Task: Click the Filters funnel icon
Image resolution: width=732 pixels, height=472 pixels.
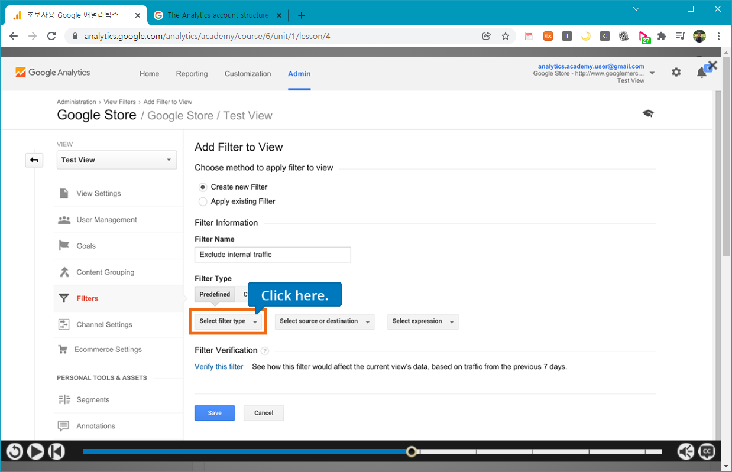Action: 64,298
